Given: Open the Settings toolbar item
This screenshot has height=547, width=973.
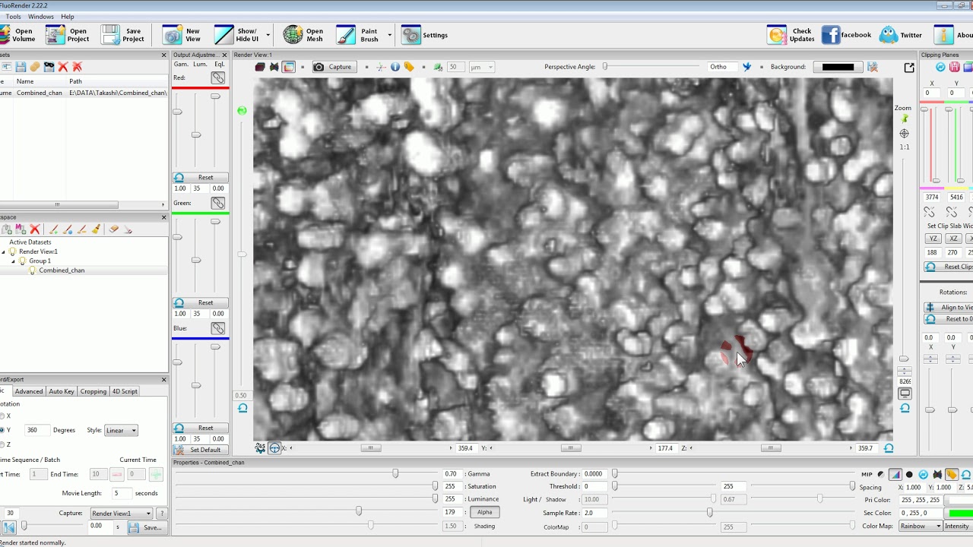Looking at the screenshot, I should coord(425,35).
